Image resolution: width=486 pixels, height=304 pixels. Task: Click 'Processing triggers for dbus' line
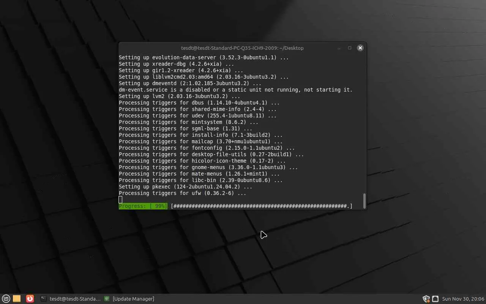pos(199,103)
